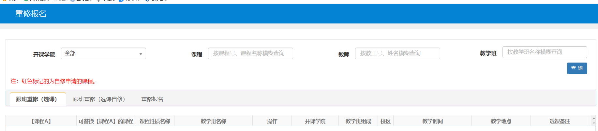Click the 教学班 name search field
598x131 pixels.
coord(544,52)
